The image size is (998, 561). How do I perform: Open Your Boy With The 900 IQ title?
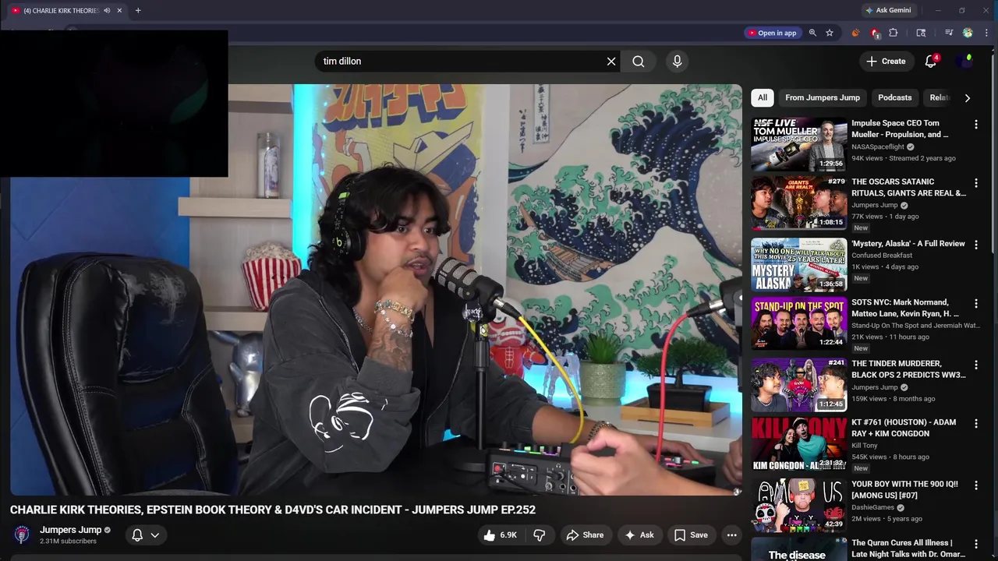[x=904, y=490]
